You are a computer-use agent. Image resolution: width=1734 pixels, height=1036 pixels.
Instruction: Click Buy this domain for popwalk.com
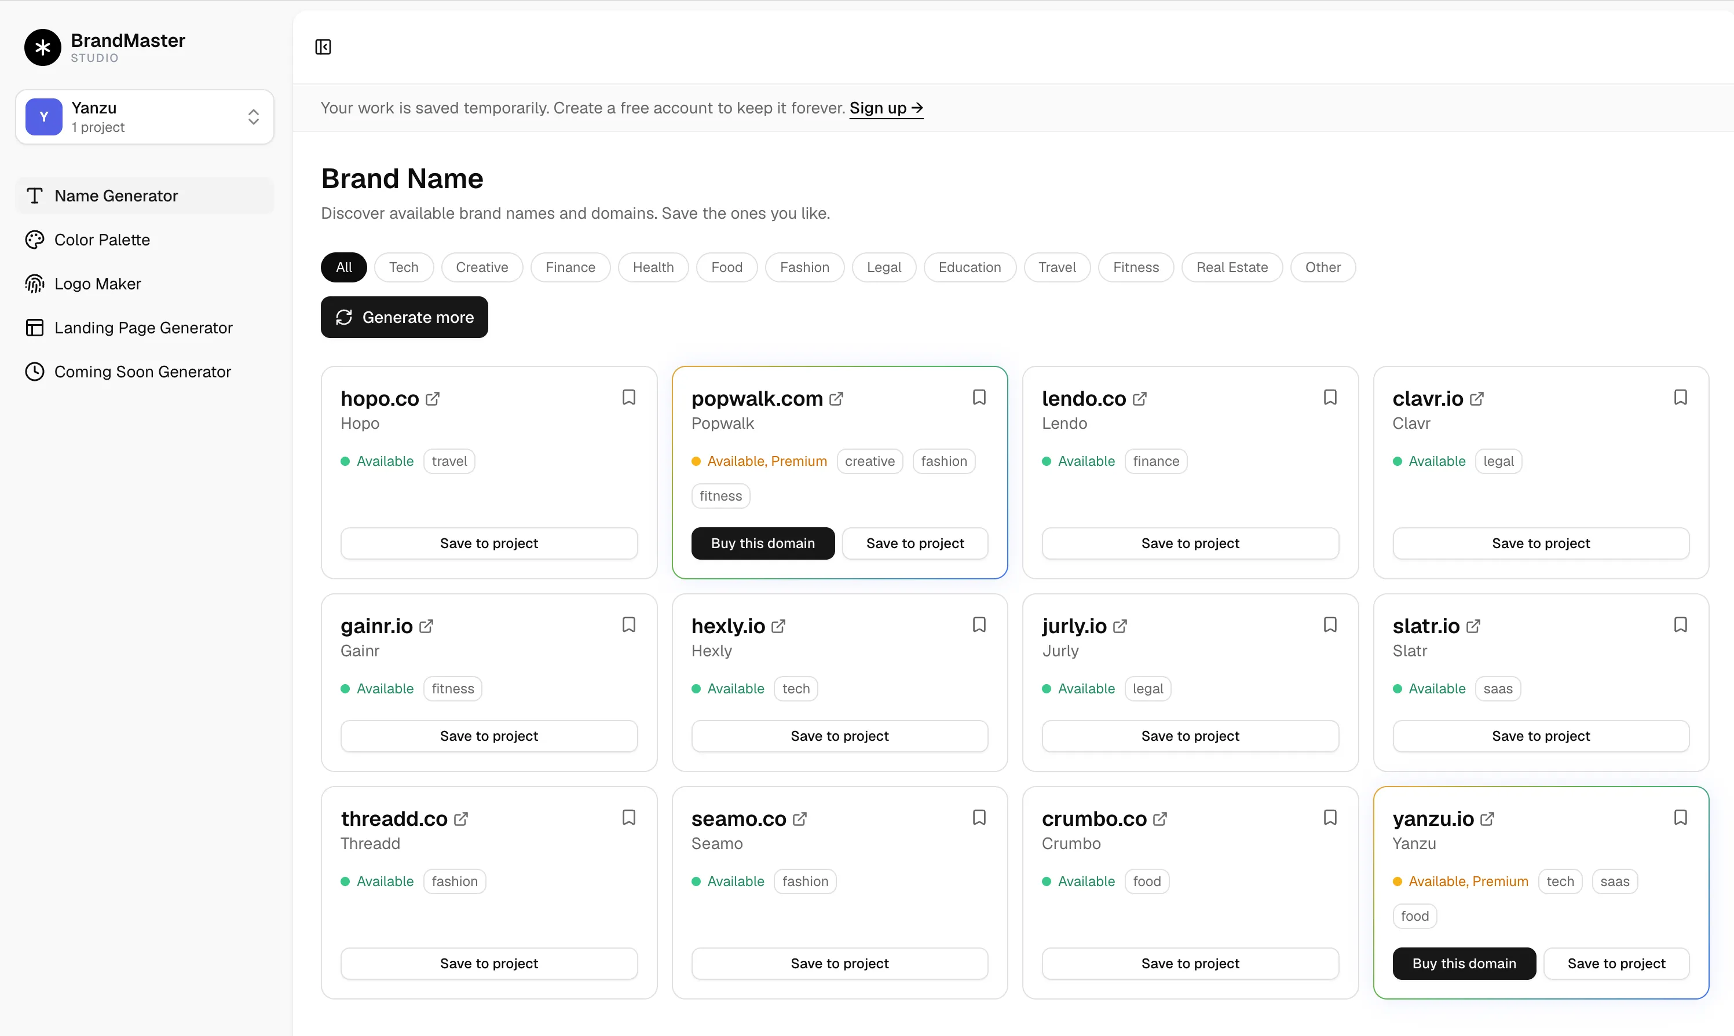[763, 543]
